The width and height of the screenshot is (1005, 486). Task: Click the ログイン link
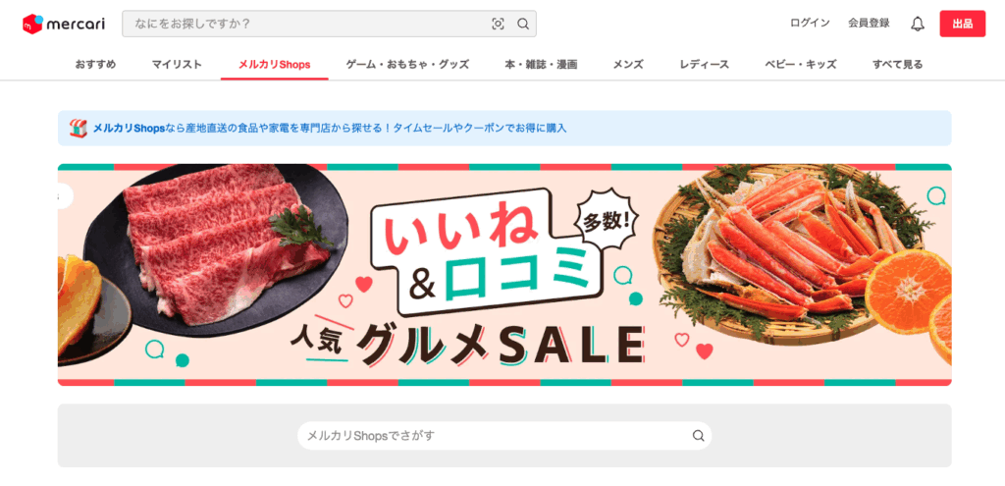pos(810,24)
